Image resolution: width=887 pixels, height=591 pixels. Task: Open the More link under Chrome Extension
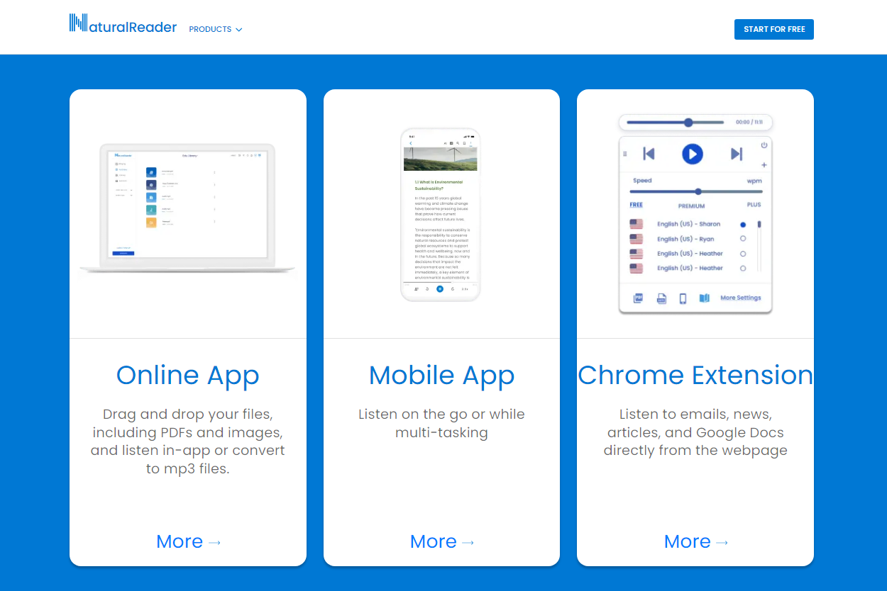pos(695,541)
